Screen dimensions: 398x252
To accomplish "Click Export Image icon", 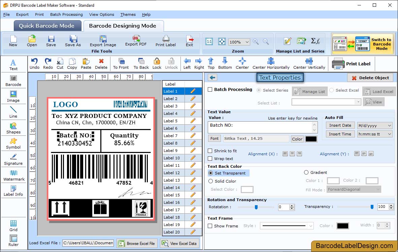I will coord(103,41).
